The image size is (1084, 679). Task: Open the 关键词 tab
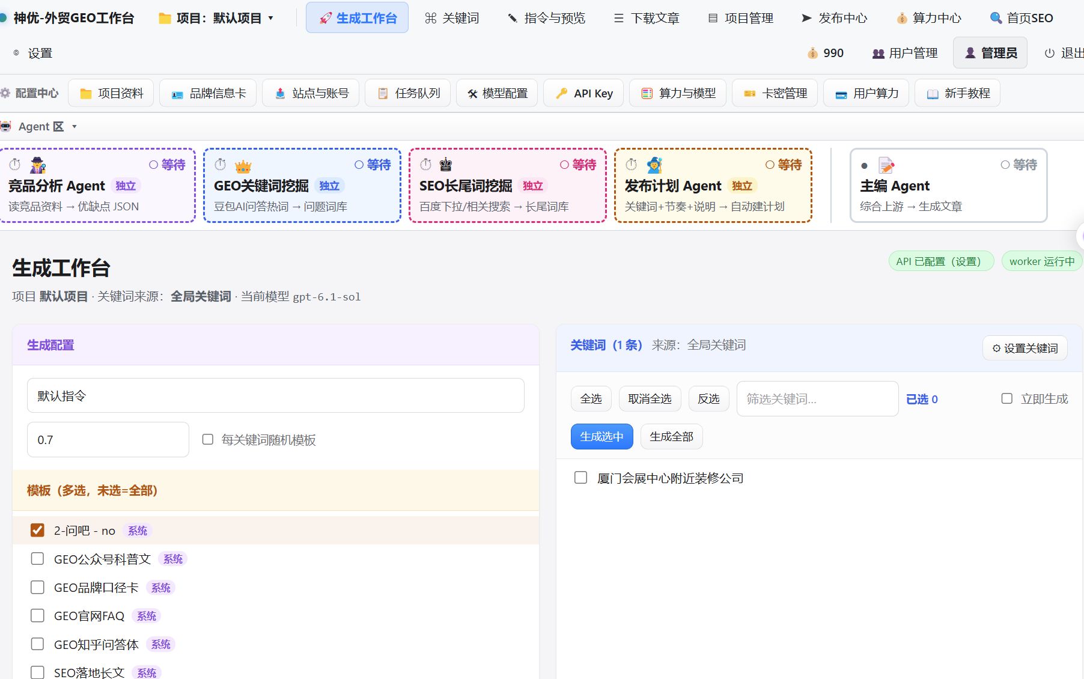click(452, 18)
